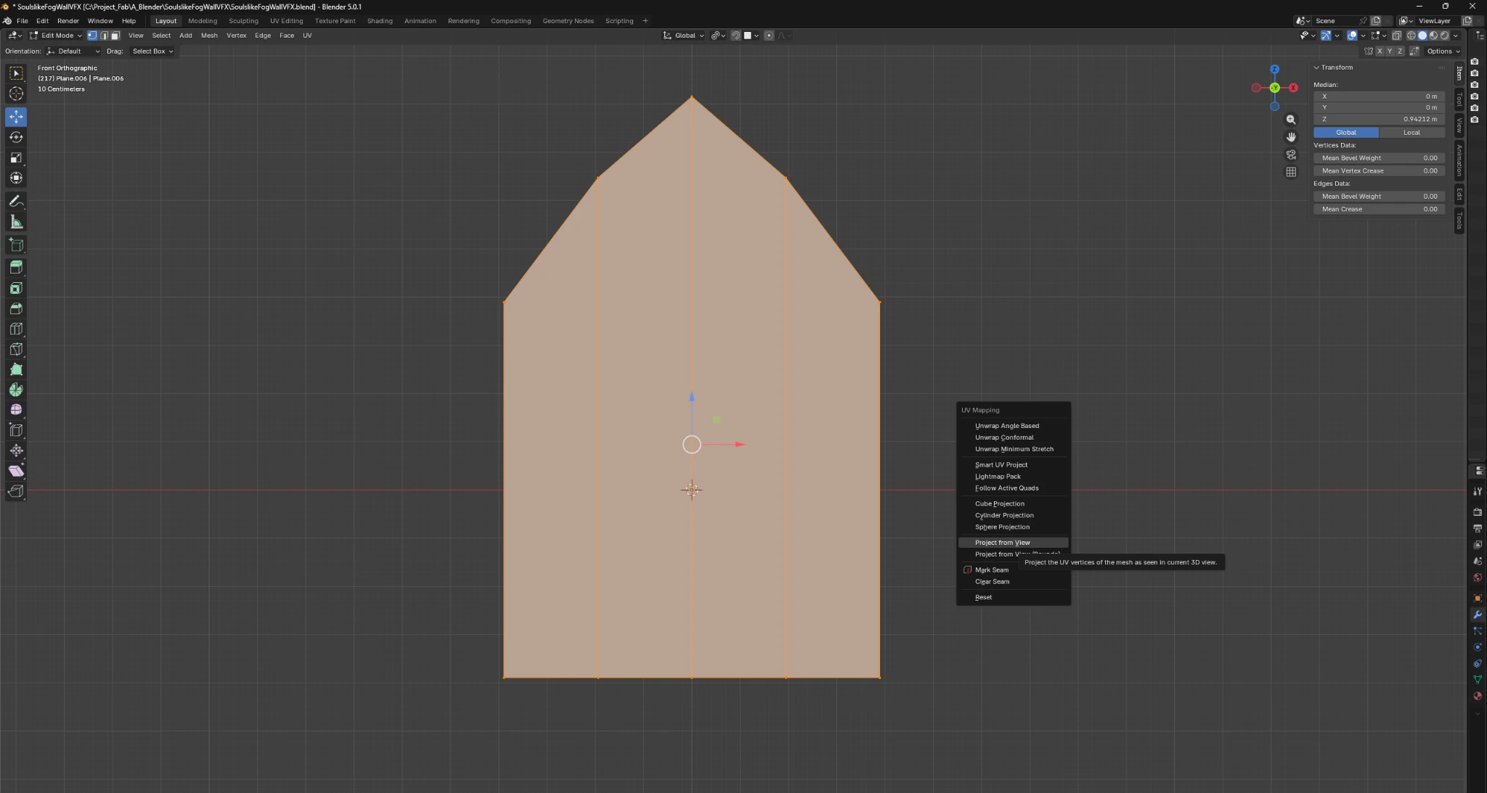Select the Rotate tool
1487x793 pixels.
click(16, 137)
